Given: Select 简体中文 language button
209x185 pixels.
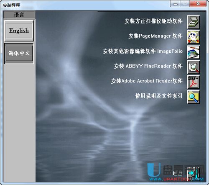Looking at the screenshot, I should (x=19, y=53).
